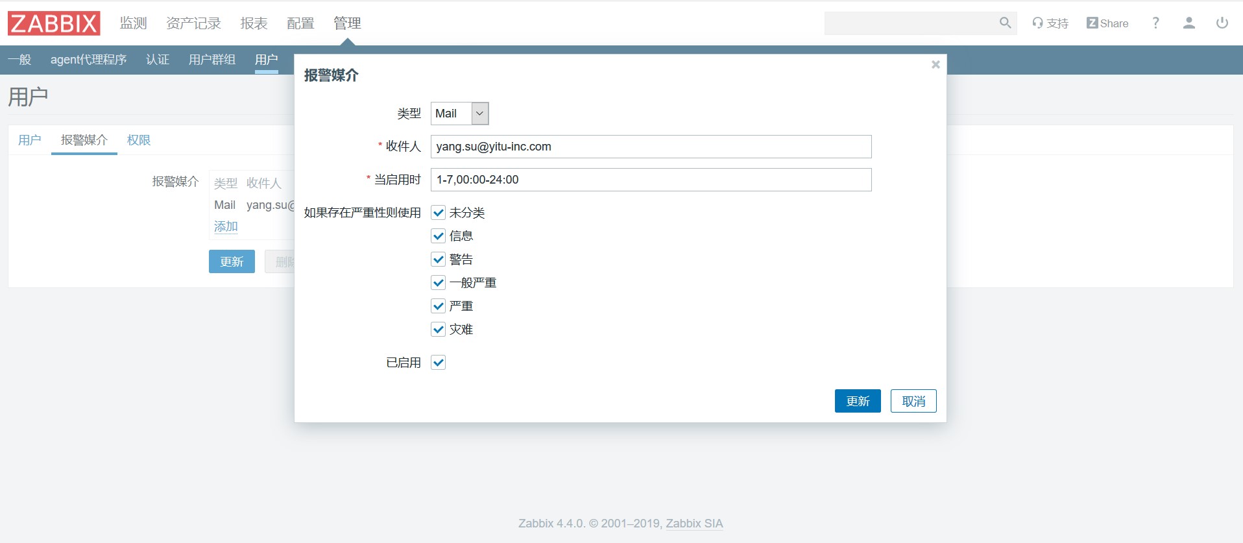This screenshot has width=1243, height=543.
Task: Click the 收件人 email input field
Action: coord(651,147)
